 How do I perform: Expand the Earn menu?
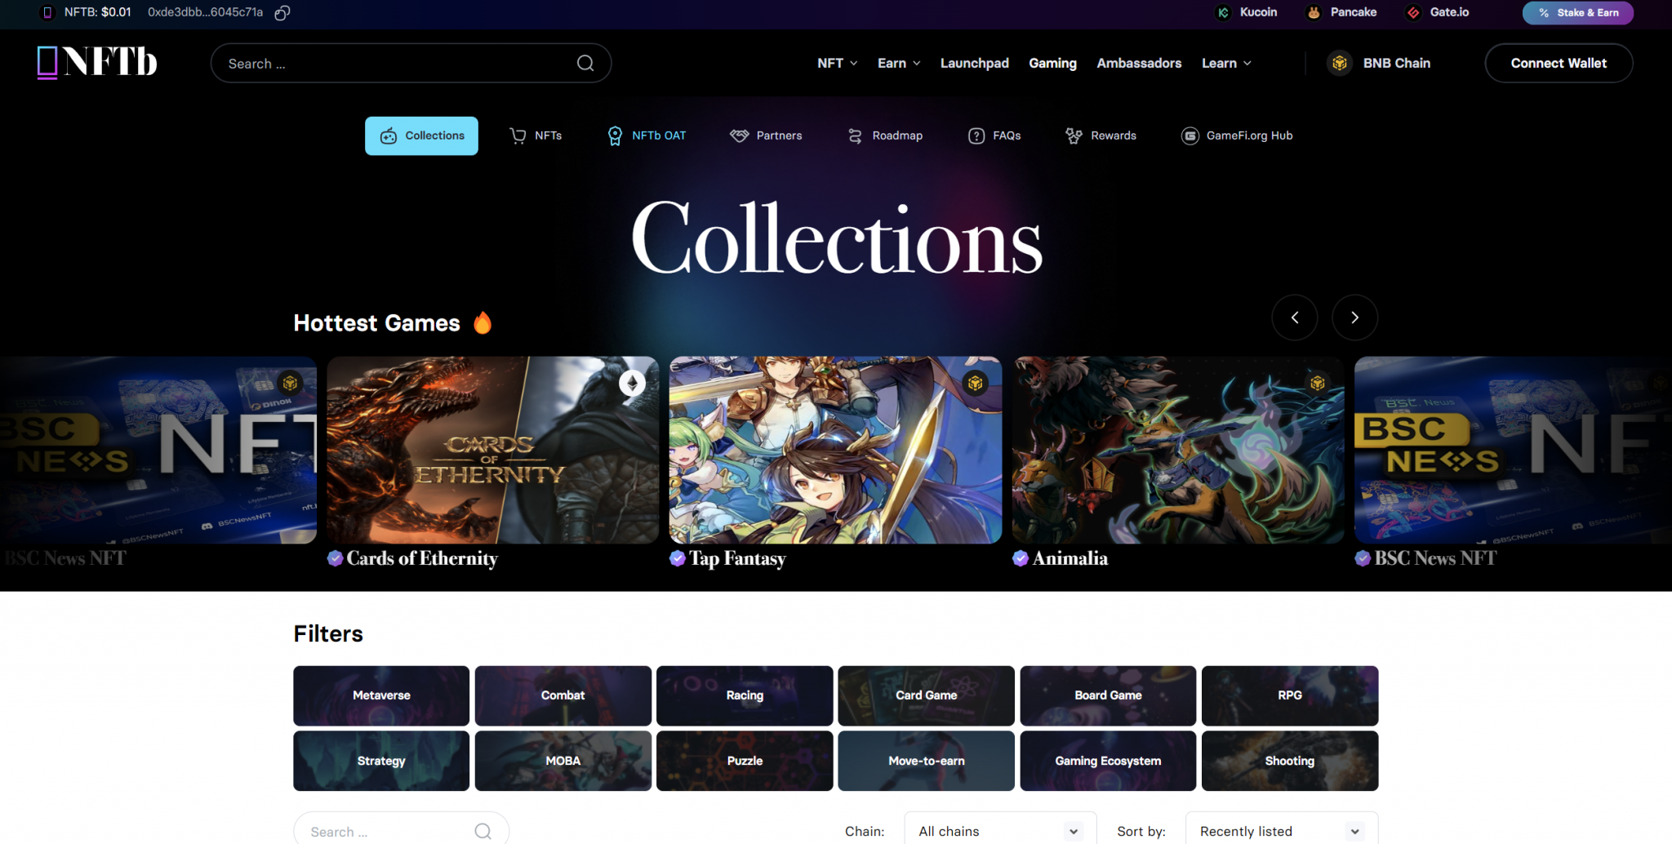(x=899, y=63)
